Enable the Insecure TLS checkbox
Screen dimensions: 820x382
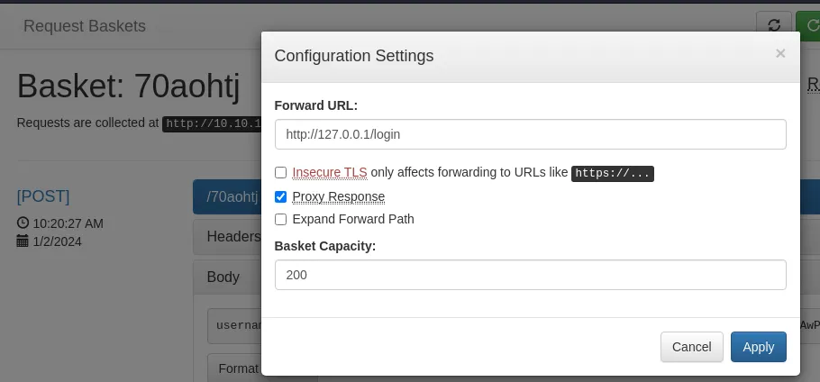tap(281, 172)
